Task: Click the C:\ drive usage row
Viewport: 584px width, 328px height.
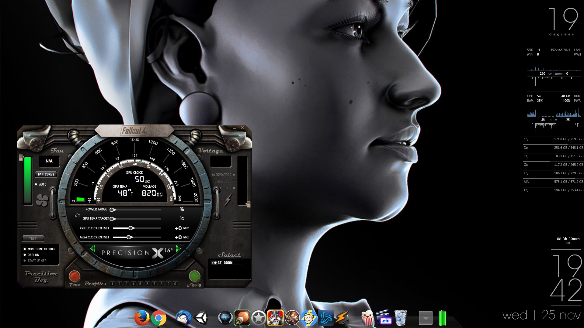Action: pyautogui.click(x=553, y=139)
